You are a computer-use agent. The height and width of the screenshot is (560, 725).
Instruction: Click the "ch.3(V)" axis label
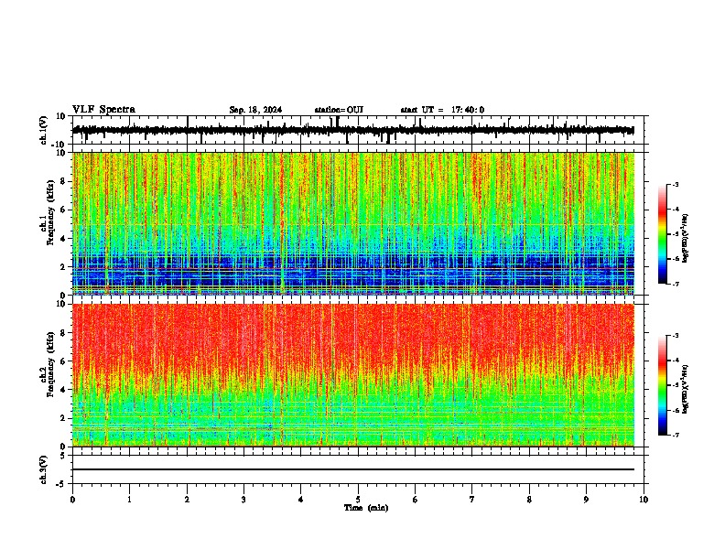coord(44,469)
